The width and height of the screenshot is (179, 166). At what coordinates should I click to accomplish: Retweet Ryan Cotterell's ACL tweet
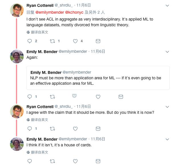pyautogui.click(x=52, y=41)
